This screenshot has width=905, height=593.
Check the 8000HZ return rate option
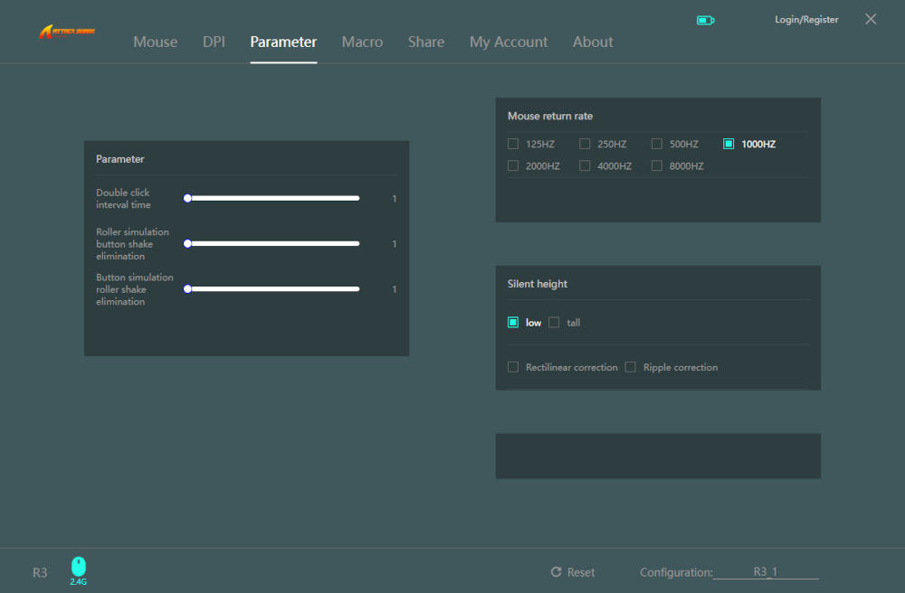coord(657,166)
